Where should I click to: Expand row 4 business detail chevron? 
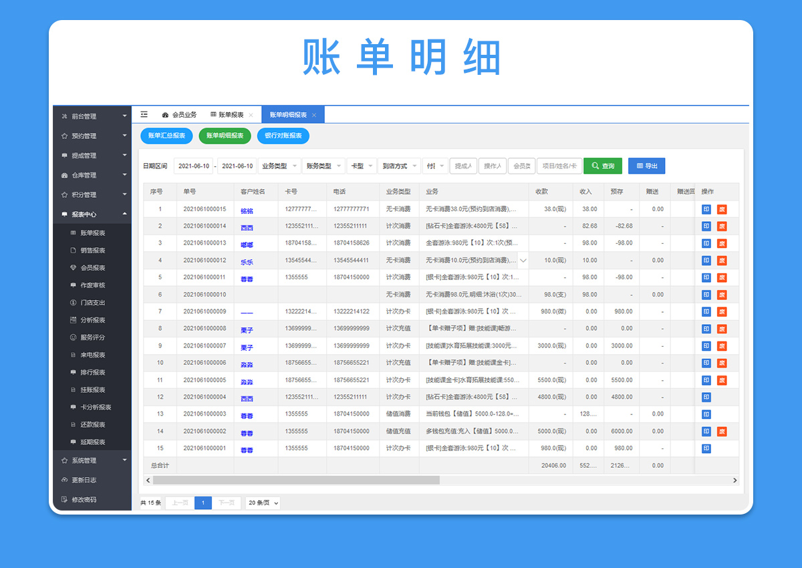[x=523, y=261]
